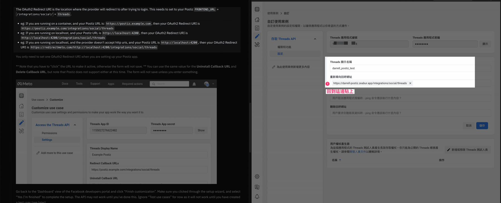Viewport: 501px width, 203px height.
Task: Click the FRONTEND_URL code snippet in docs
Action: [x=205, y=9]
